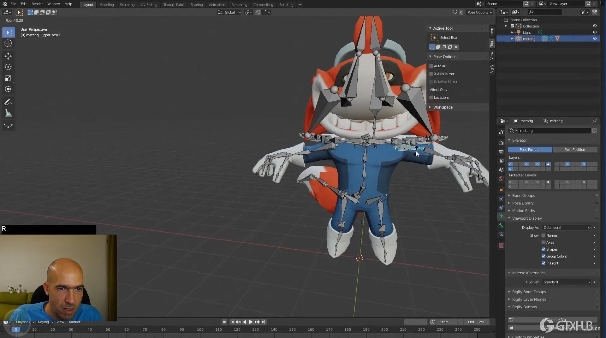
Task: Open the World Properties tab
Action: [501, 179]
